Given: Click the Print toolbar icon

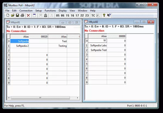Looking at the screenshot, I should pyautogui.click(x=22, y=15).
